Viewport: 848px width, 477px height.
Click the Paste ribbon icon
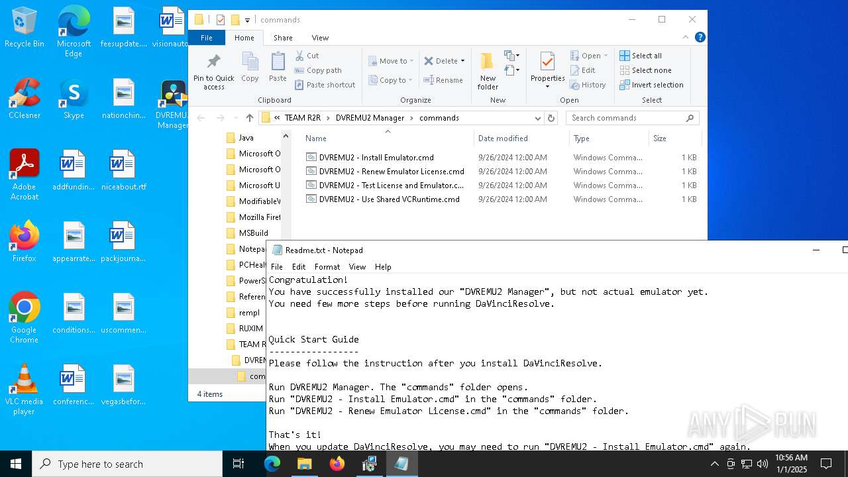point(278,68)
